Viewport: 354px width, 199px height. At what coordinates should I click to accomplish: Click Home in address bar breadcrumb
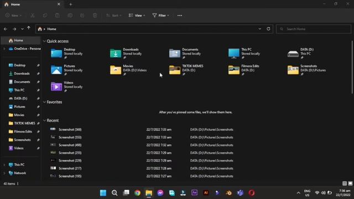pyautogui.click(x=51, y=29)
